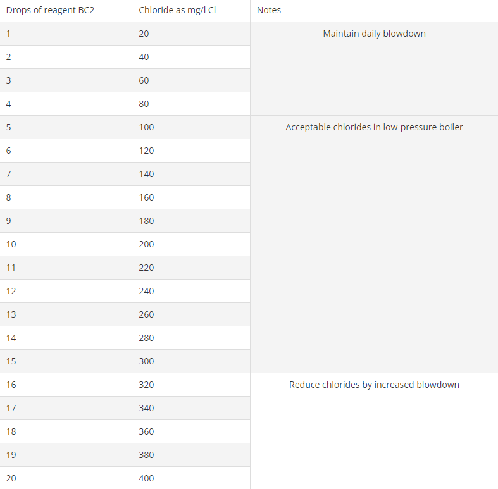
Task: Click the 'Notes' column header
Action: pos(374,11)
